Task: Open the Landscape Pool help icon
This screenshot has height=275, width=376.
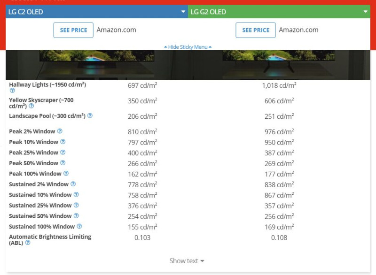Action: click(90, 116)
